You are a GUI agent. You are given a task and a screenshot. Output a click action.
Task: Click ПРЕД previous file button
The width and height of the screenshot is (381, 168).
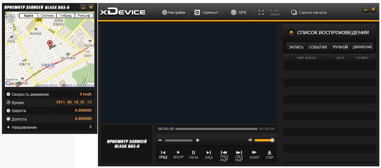(163, 155)
